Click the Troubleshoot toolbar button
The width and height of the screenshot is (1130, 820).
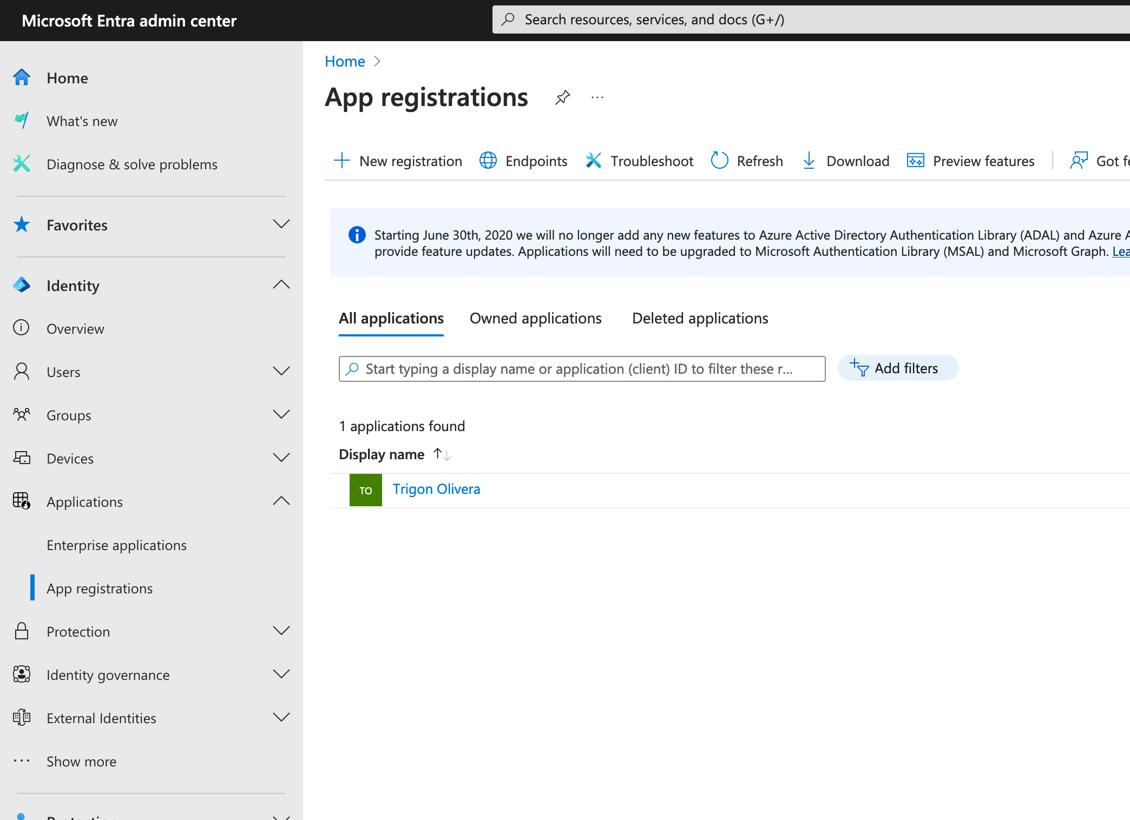pyautogui.click(x=639, y=161)
